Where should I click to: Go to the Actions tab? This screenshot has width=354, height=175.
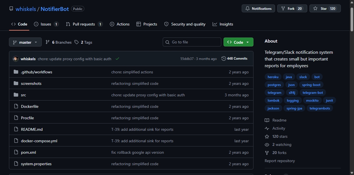click(120, 24)
